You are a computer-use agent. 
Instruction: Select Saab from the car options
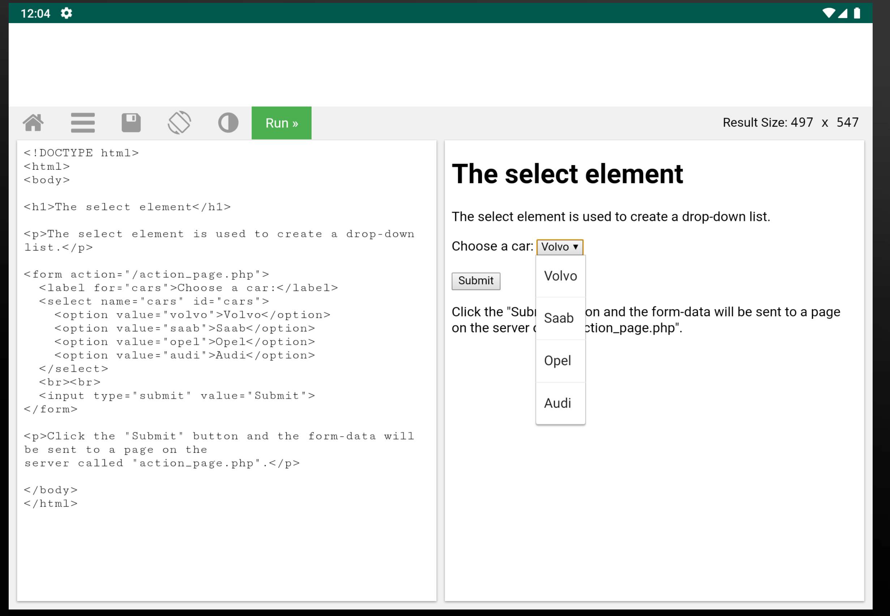pos(559,318)
